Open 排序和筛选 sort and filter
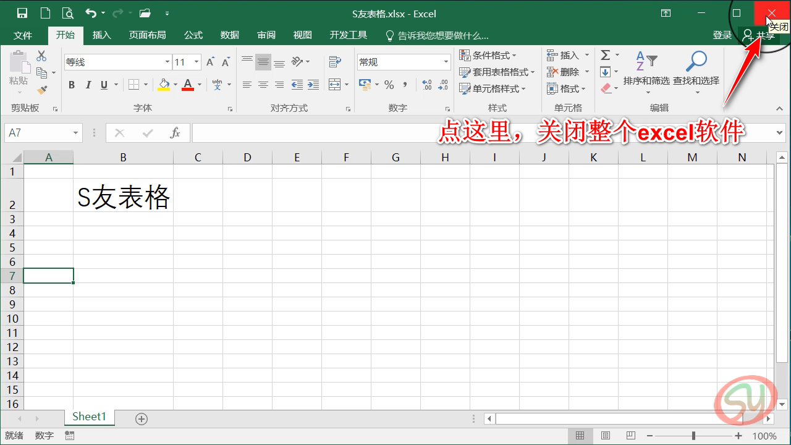791x445 pixels. tap(646, 73)
